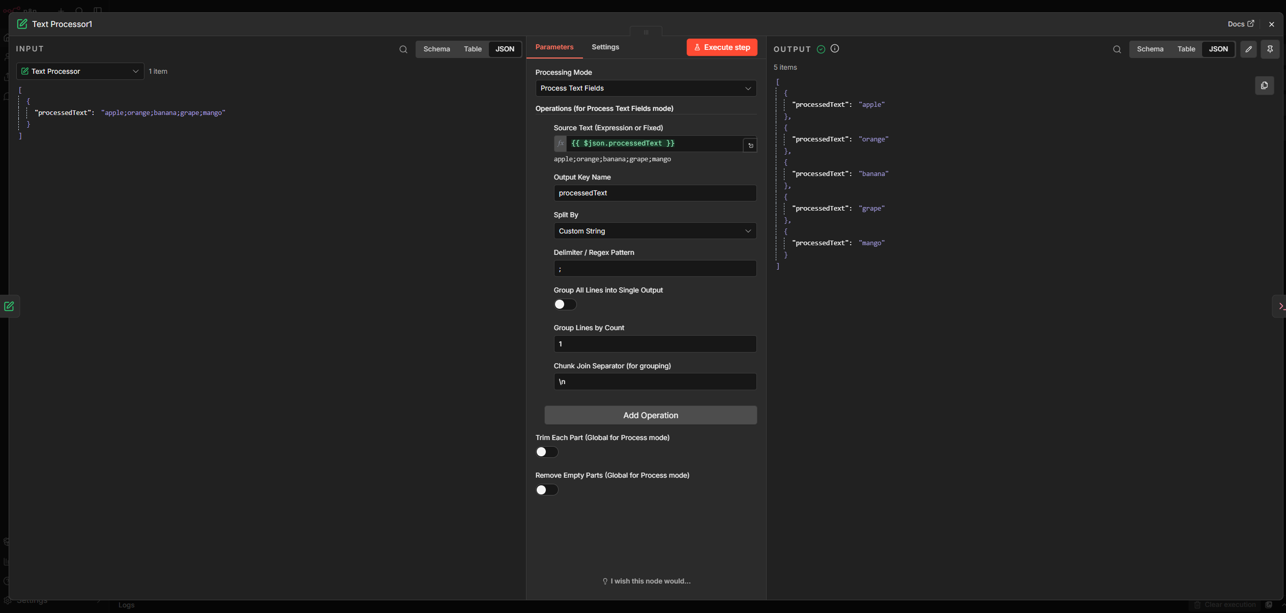Image resolution: width=1286 pixels, height=613 pixels.
Task: Go to next node arrow
Action: coord(1280,306)
